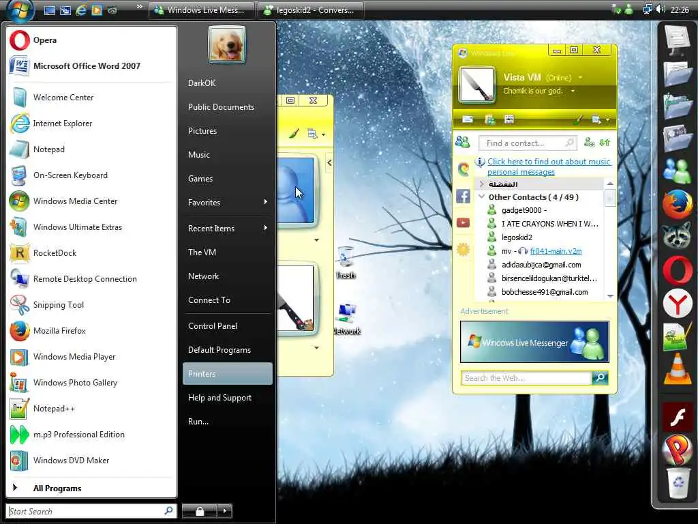698x524 pixels.
Task: Click the raccoon icon in the dock
Action: coord(677,236)
